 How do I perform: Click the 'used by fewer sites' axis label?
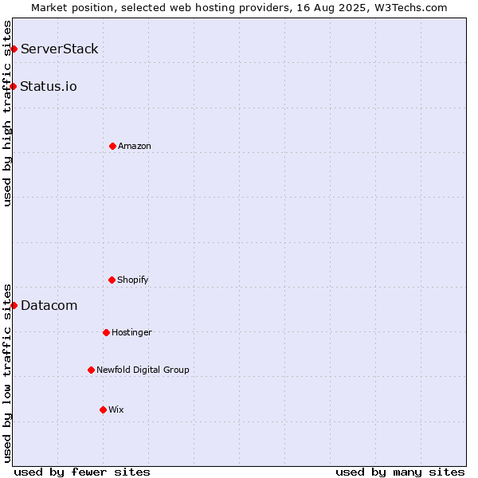[82, 472]
